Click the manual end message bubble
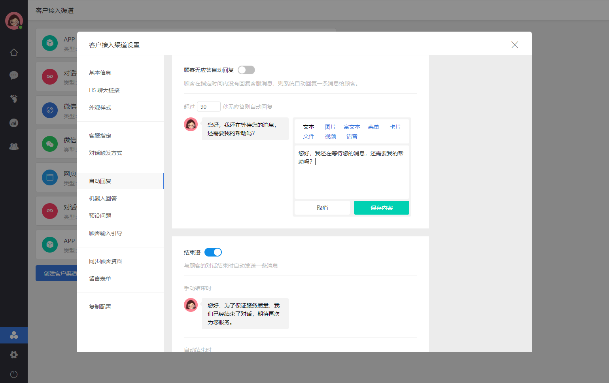The height and width of the screenshot is (383, 609). tap(245, 314)
